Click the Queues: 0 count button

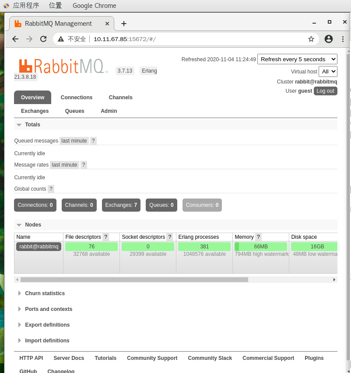click(x=161, y=205)
